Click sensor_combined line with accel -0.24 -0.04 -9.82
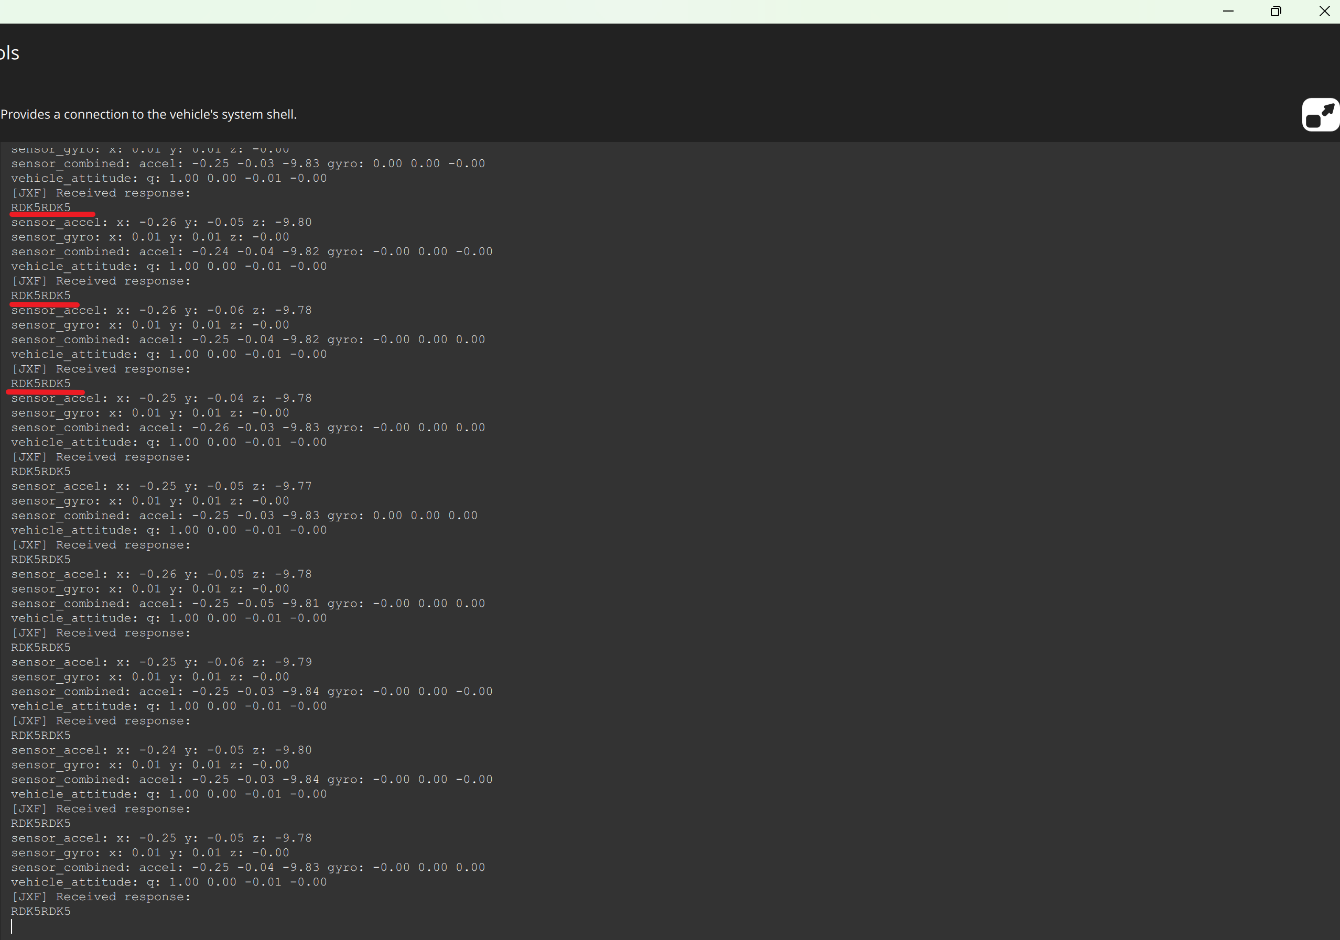This screenshot has width=1340, height=940. (x=252, y=252)
